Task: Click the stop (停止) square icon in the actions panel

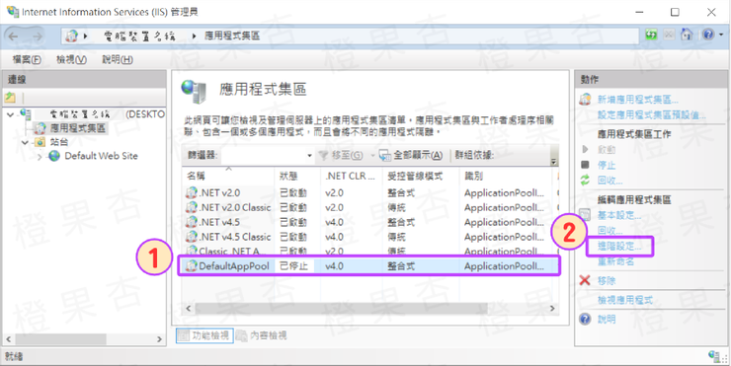Action: click(x=585, y=165)
